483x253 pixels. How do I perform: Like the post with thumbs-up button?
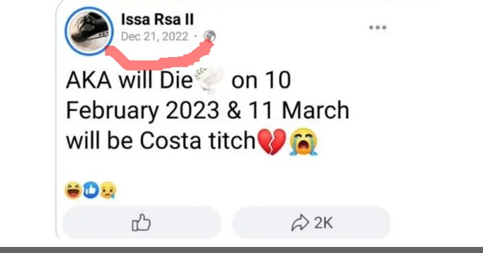click(142, 222)
